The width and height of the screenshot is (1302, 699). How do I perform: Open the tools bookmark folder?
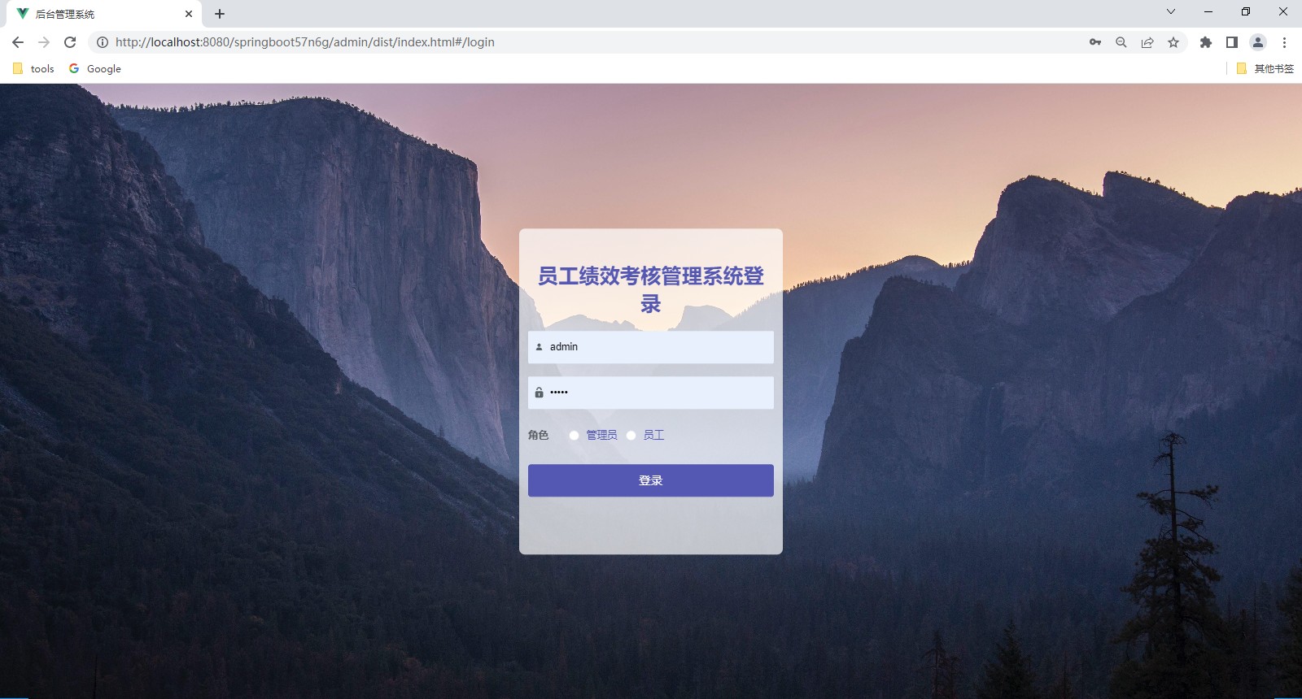pyautogui.click(x=33, y=68)
